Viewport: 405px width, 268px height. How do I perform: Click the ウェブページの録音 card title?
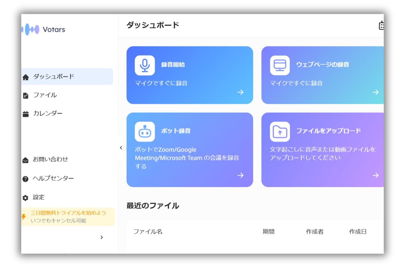tap(323, 65)
